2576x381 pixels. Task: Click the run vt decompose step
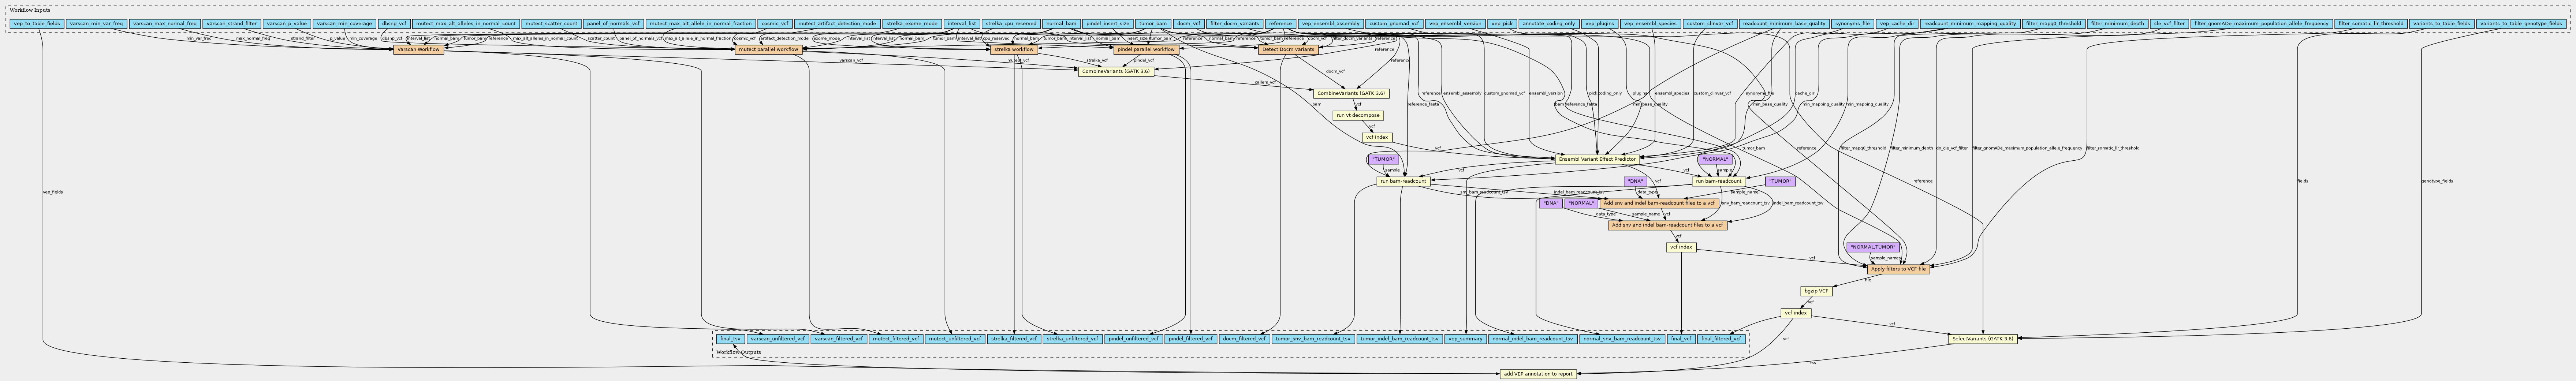(1358, 115)
